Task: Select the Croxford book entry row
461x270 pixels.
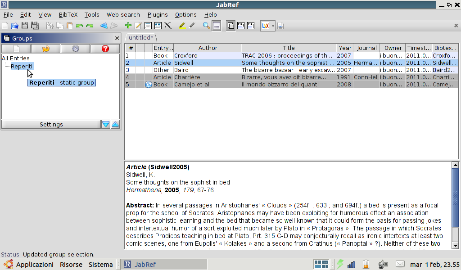Action: pyautogui.click(x=292, y=55)
